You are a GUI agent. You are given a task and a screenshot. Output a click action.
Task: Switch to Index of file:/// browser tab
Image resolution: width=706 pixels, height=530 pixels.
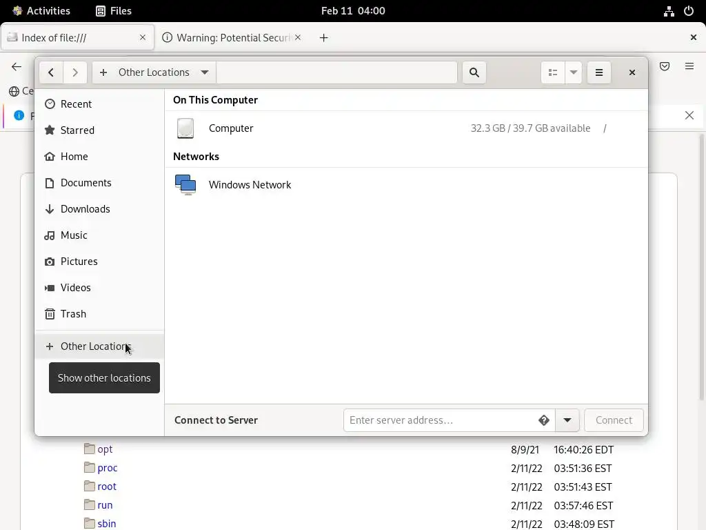pos(77,37)
